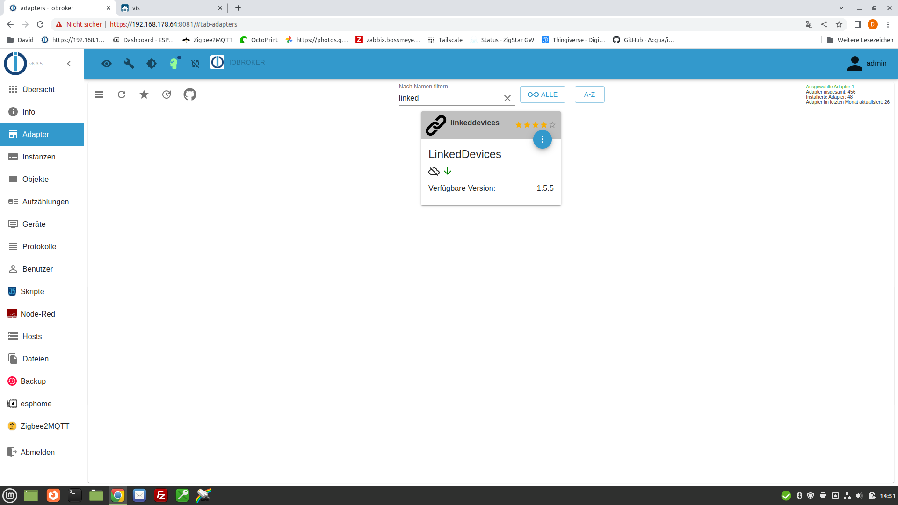898x505 pixels.
Task: Reload the browser page
Action: tap(40, 24)
